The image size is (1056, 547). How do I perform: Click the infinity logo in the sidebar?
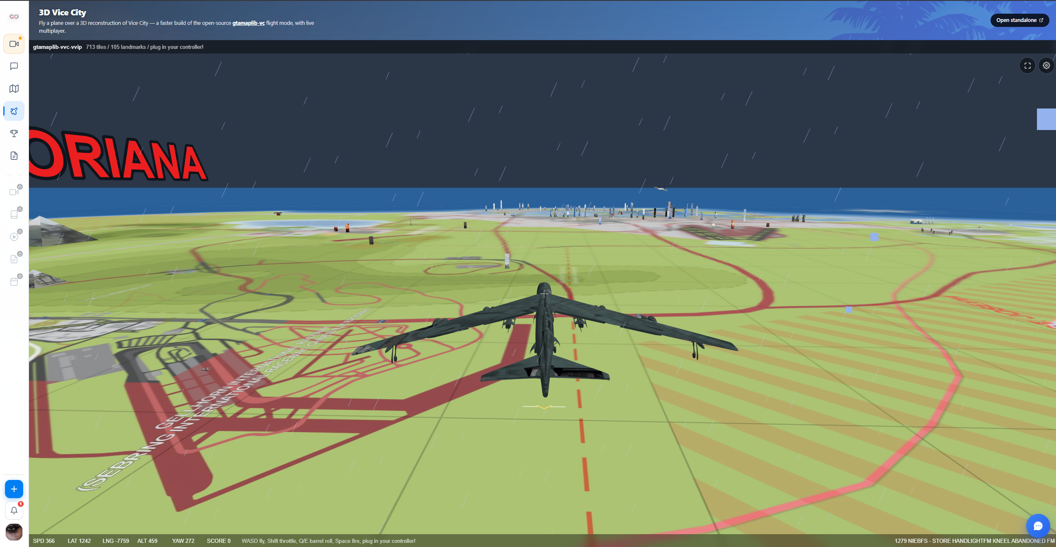14,17
